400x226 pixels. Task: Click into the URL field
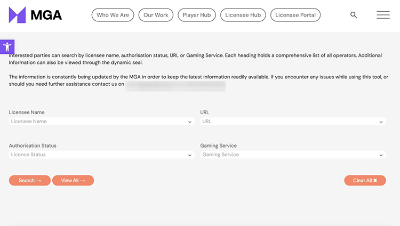288,122
